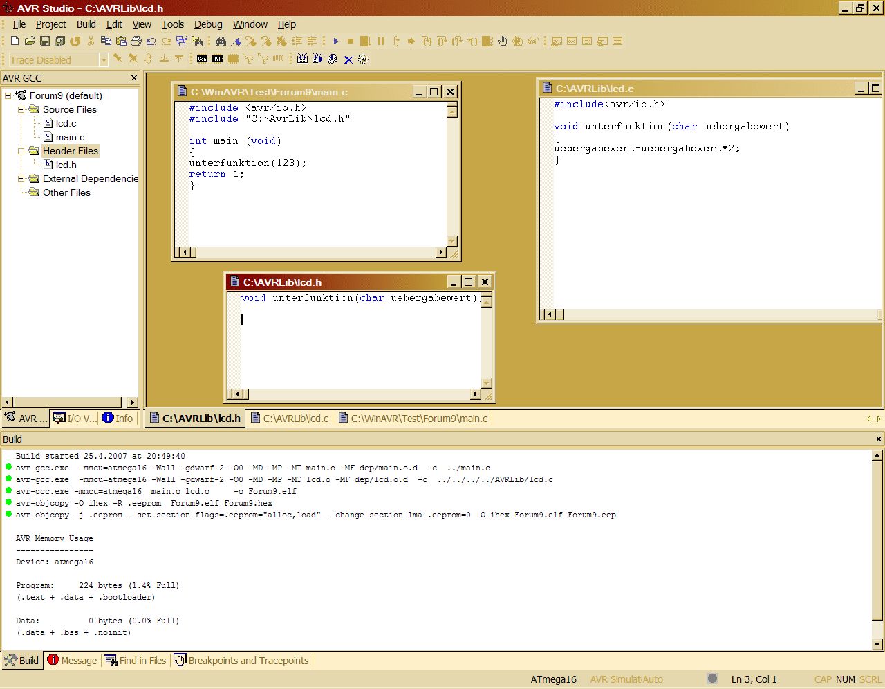
Task: Select main.c in the project tree
Action: [x=70, y=137]
